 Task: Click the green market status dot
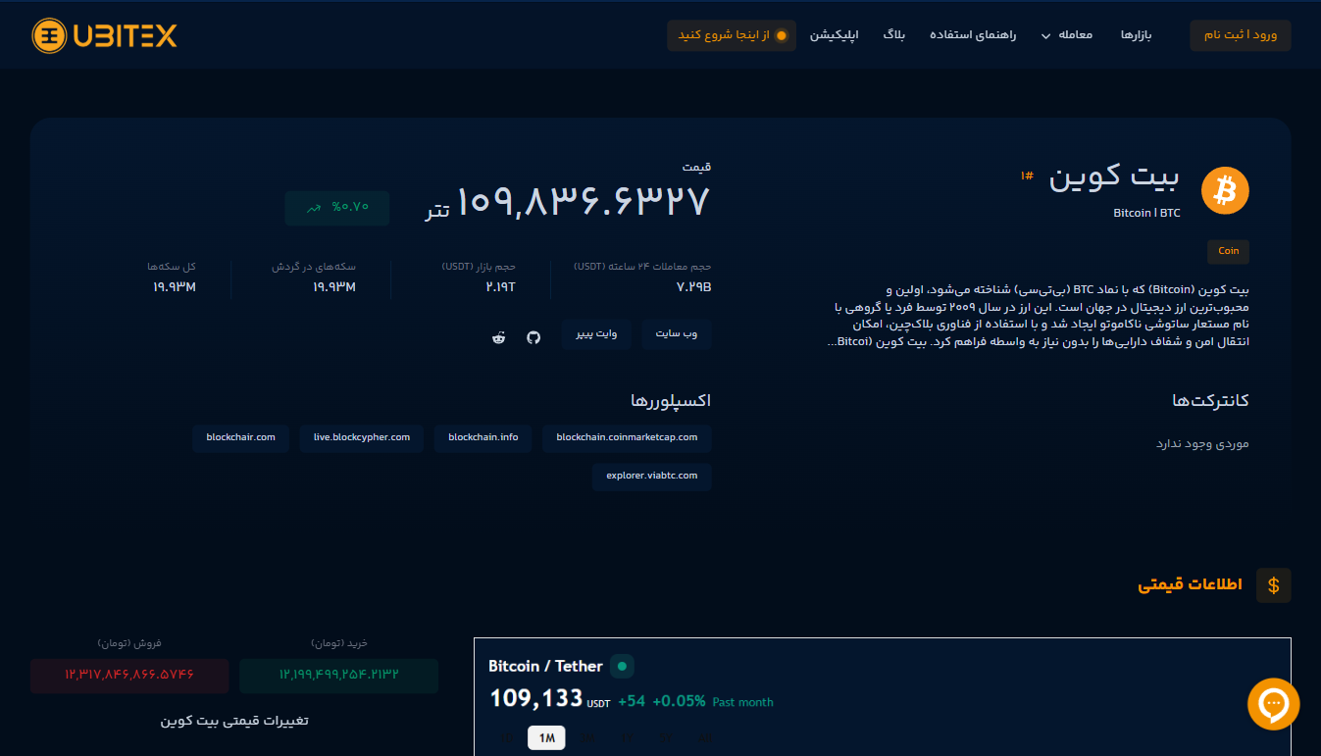[622, 667]
